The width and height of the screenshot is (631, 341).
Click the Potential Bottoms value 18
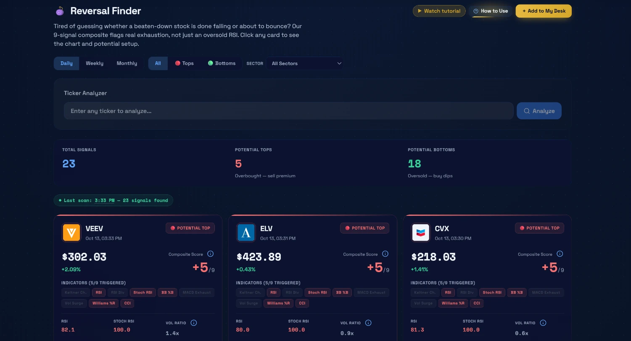pos(415,164)
